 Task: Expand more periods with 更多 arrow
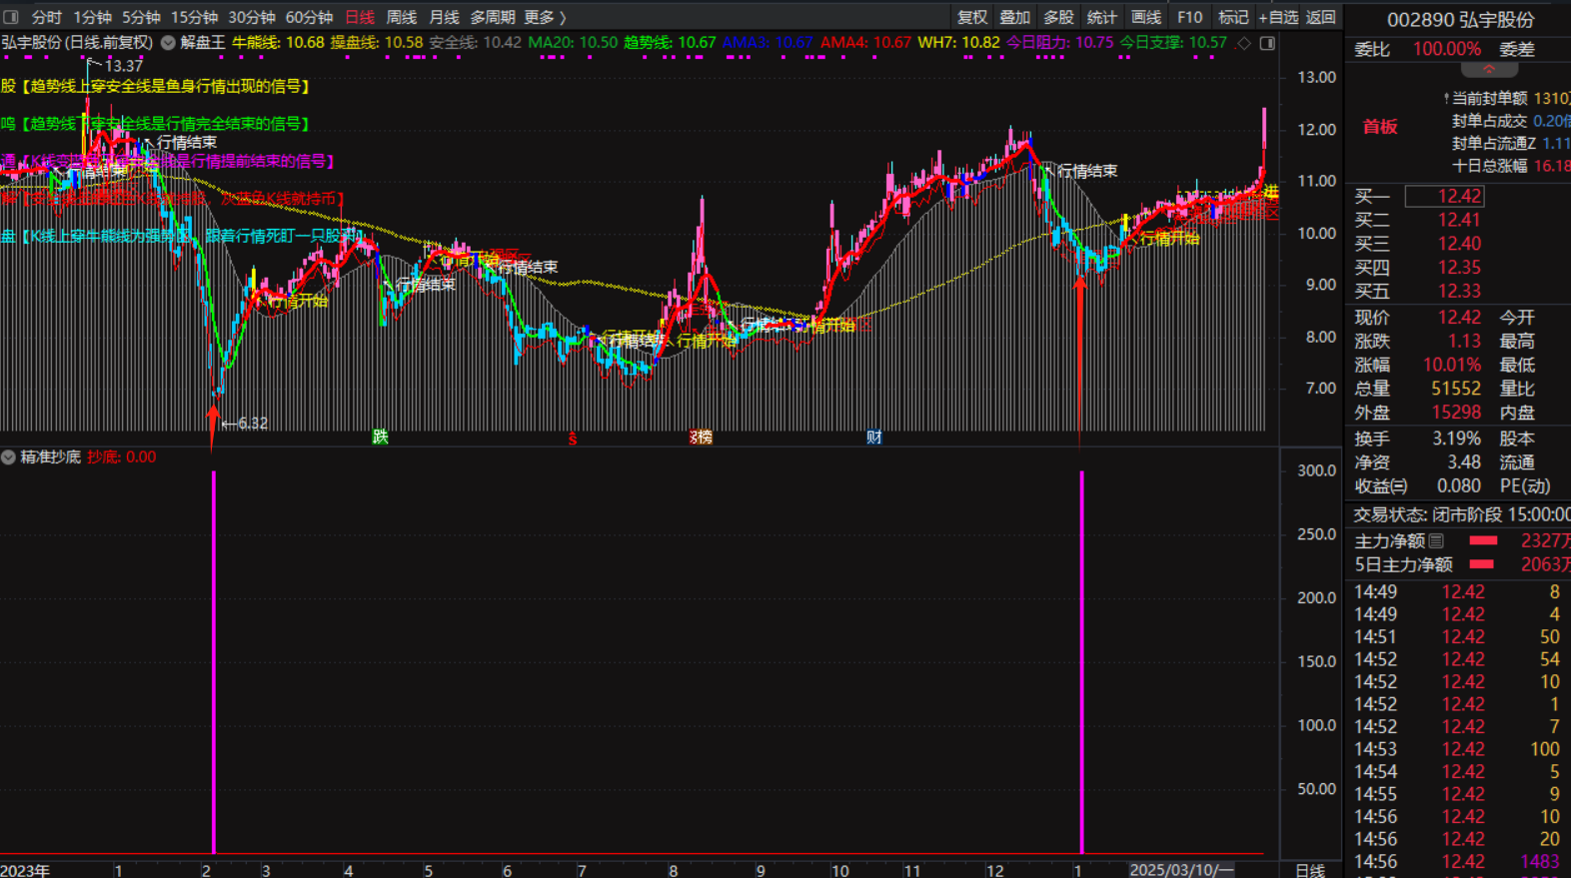tap(546, 17)
